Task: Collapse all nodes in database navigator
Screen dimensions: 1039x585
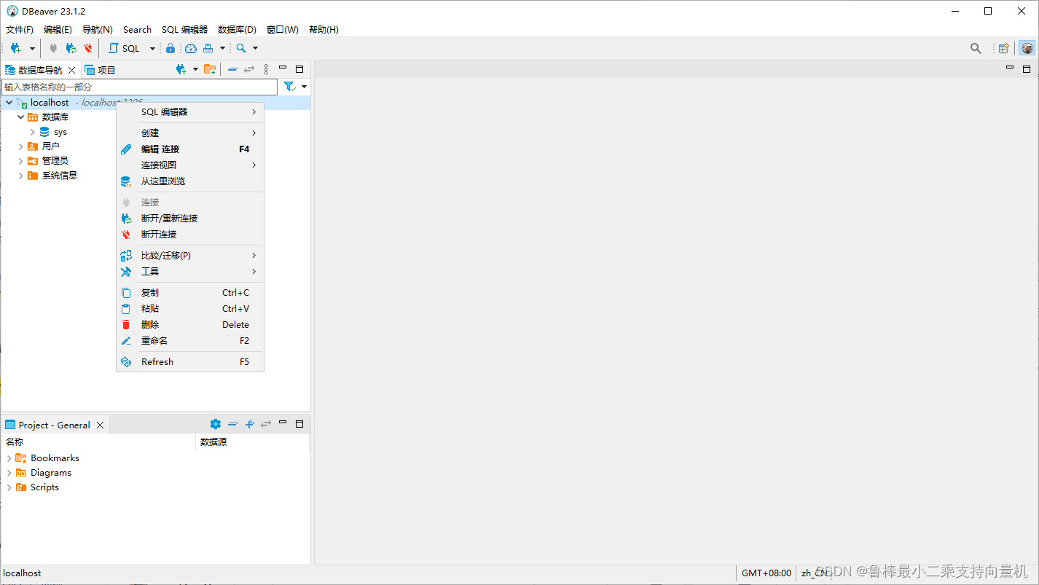Action: click(x=232, y=69)
